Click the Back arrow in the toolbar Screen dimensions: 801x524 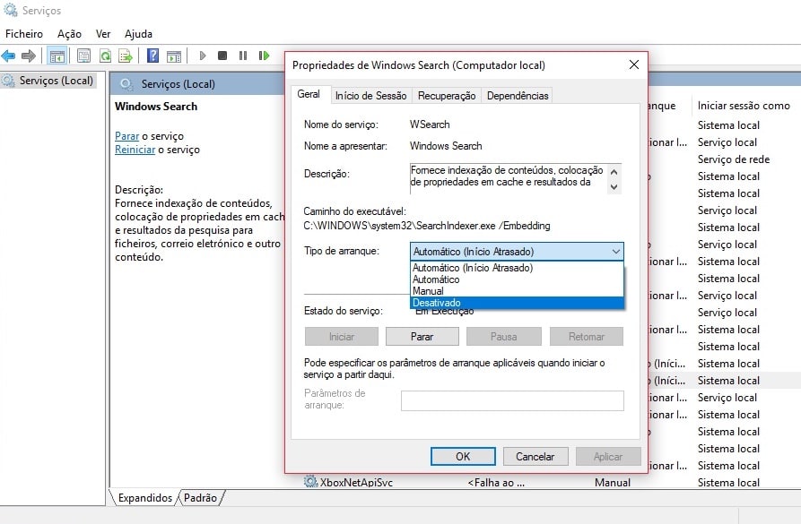[9, 56]
